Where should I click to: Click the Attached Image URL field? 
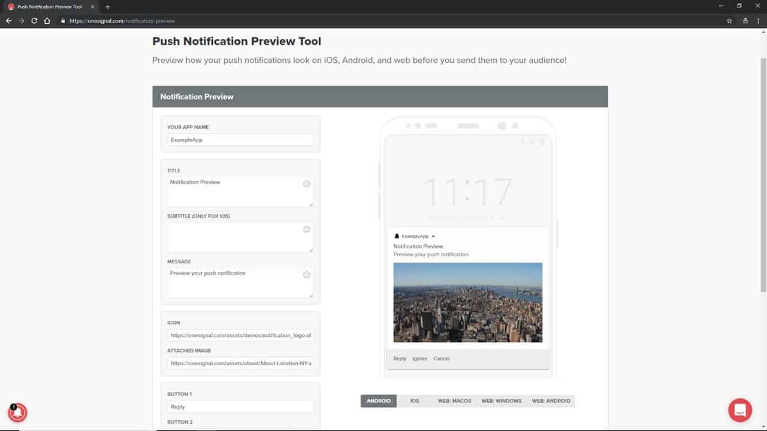(x=240, y=363)
